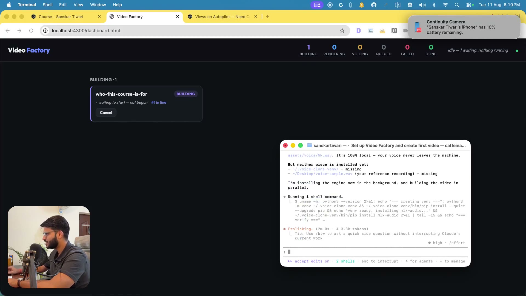Viewport: 526px width, 296px height.
Task: Click the accept edits on indicator
Action: pos(309,261)
